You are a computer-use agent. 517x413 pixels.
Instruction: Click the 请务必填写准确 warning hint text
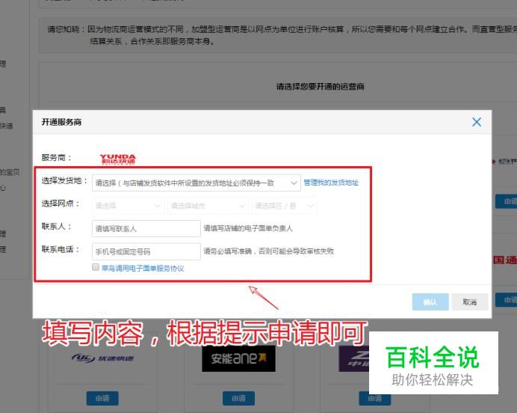click(269, 251)
